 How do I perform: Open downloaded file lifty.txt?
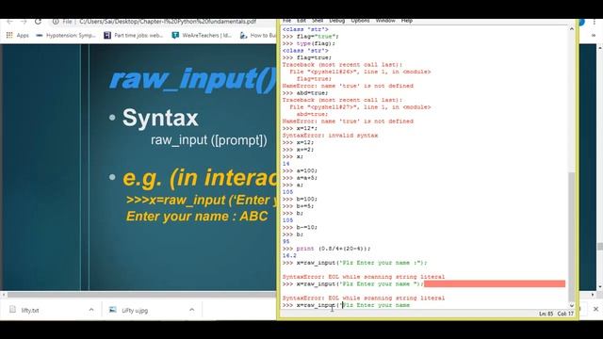(x=29, y=310)
